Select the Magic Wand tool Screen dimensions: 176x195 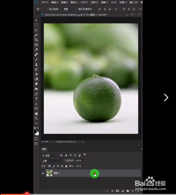[36, 35]
